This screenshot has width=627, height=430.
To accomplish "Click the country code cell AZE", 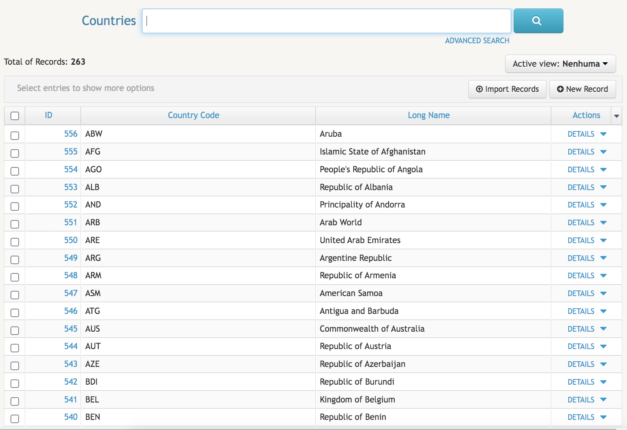I will [x=92, y=364].
